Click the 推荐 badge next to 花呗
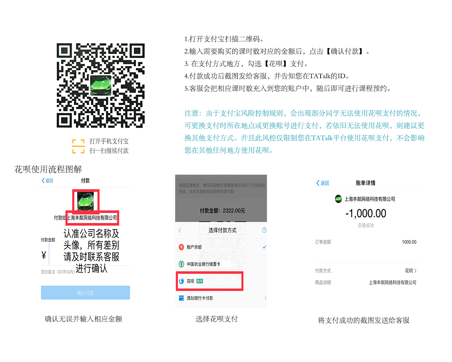This screenshot has width=452, height=362. [200, 281]
